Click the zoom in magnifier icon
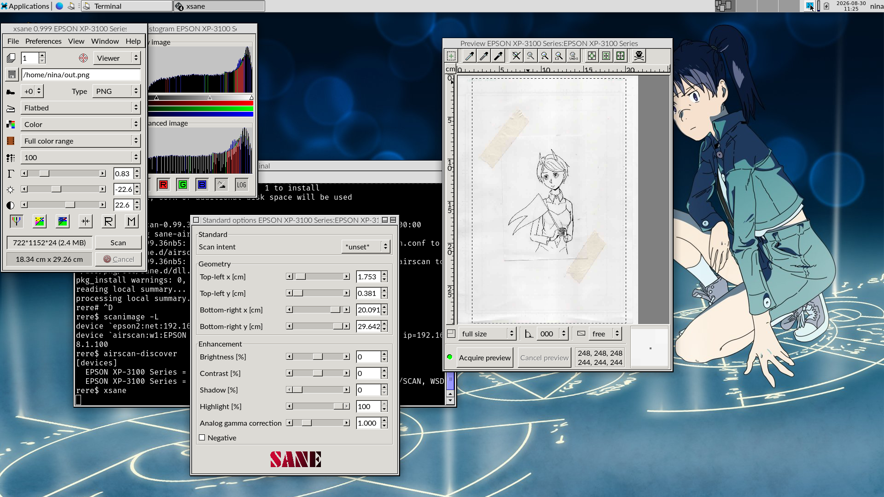The height and width of the screenshot is (497, 884). coord(545,56)
